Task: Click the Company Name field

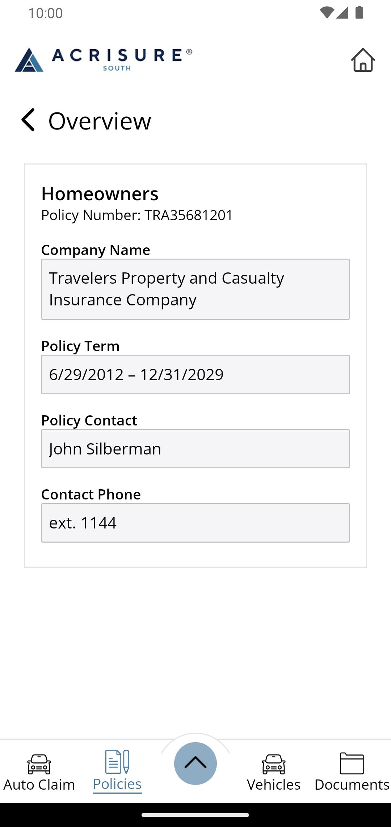Action: (x=195, y=289)
